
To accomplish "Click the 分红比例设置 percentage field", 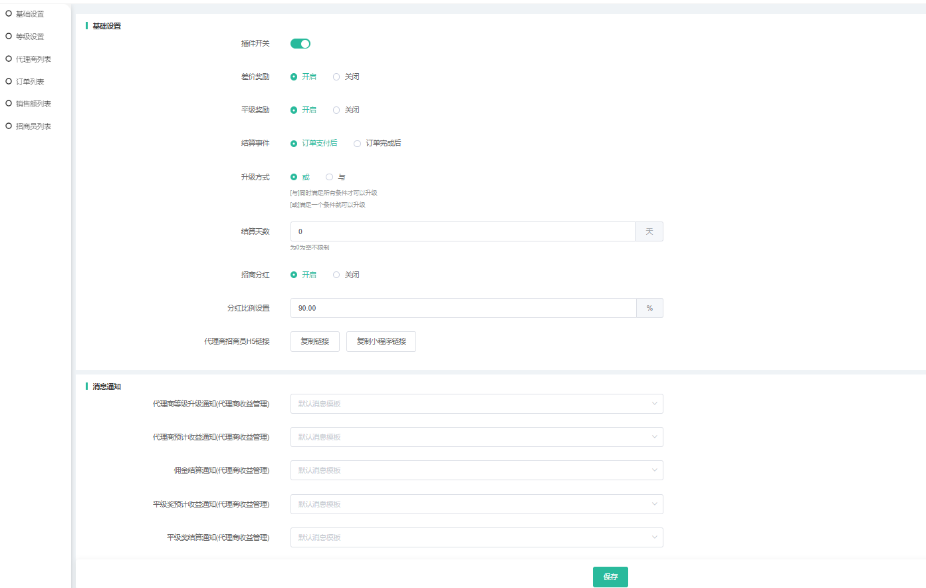I will pos(463,308).
